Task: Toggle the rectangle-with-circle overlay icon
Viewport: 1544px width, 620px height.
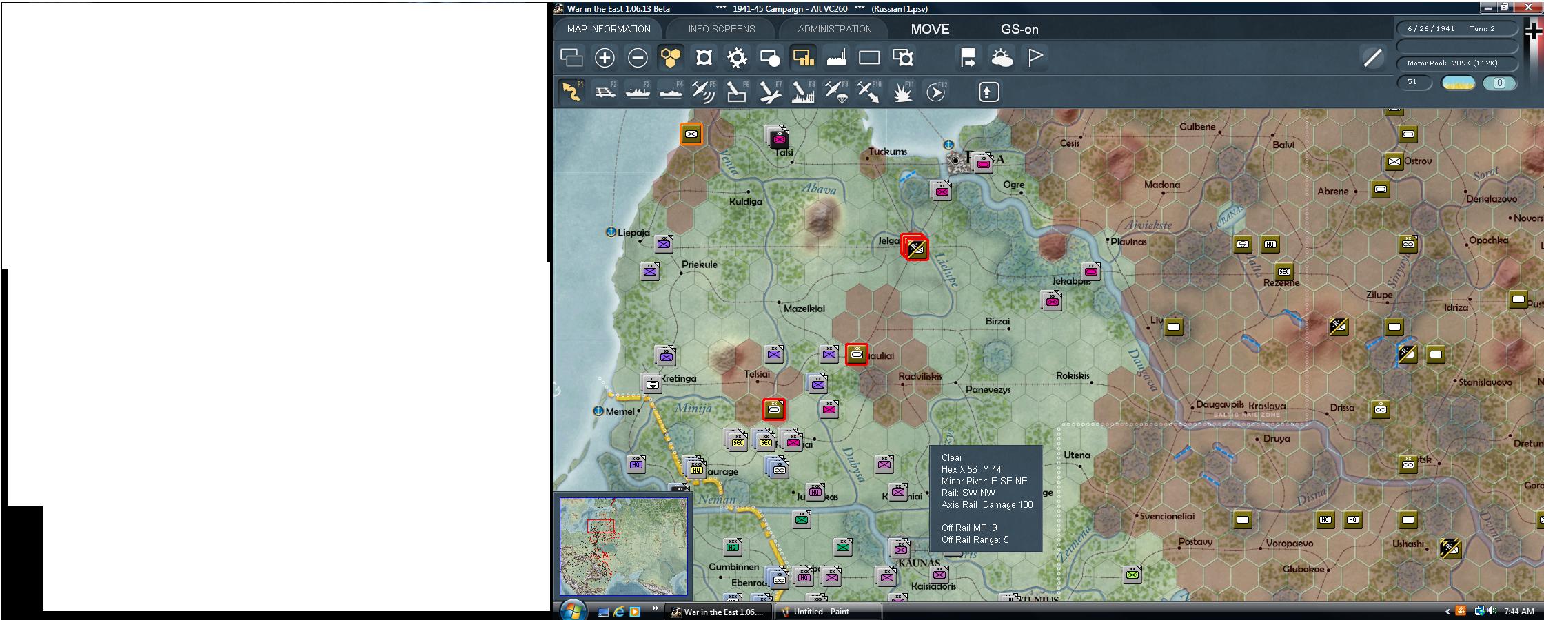Action: pos(770,57)
